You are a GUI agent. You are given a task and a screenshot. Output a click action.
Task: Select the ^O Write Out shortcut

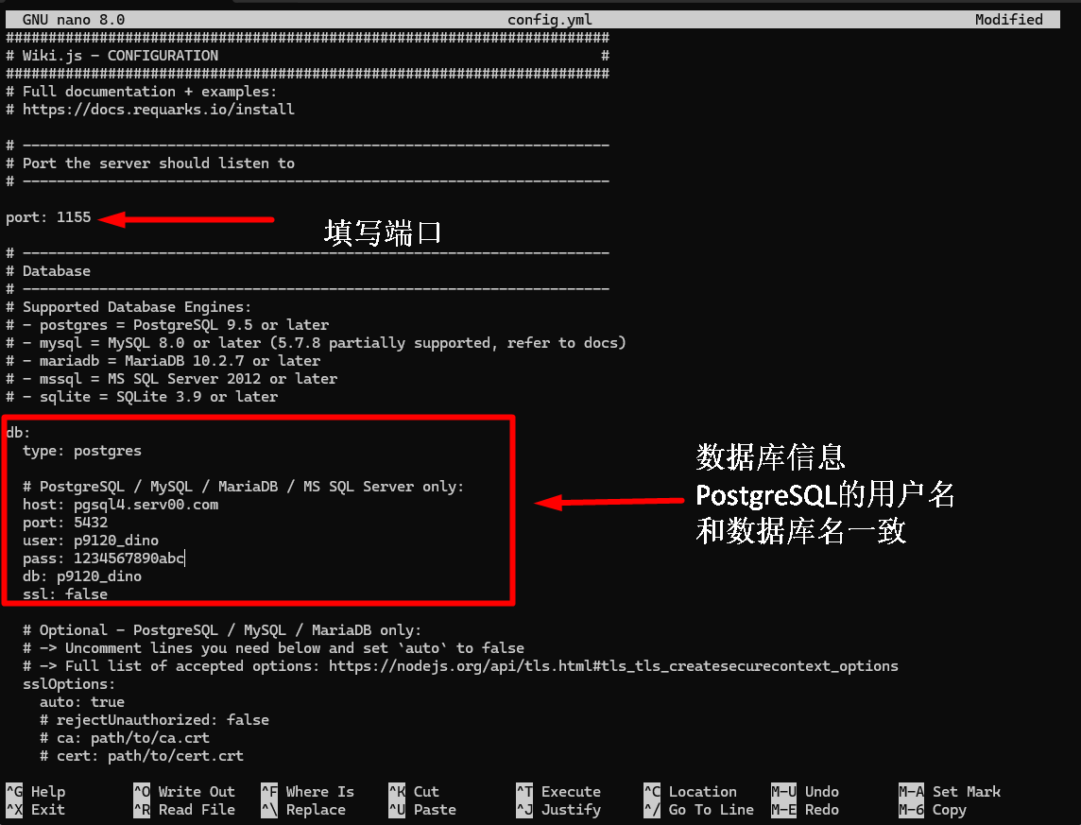coord(184,792)
